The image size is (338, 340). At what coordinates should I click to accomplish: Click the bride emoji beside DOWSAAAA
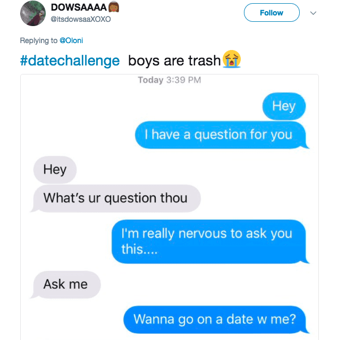click(x=114, y=7)
